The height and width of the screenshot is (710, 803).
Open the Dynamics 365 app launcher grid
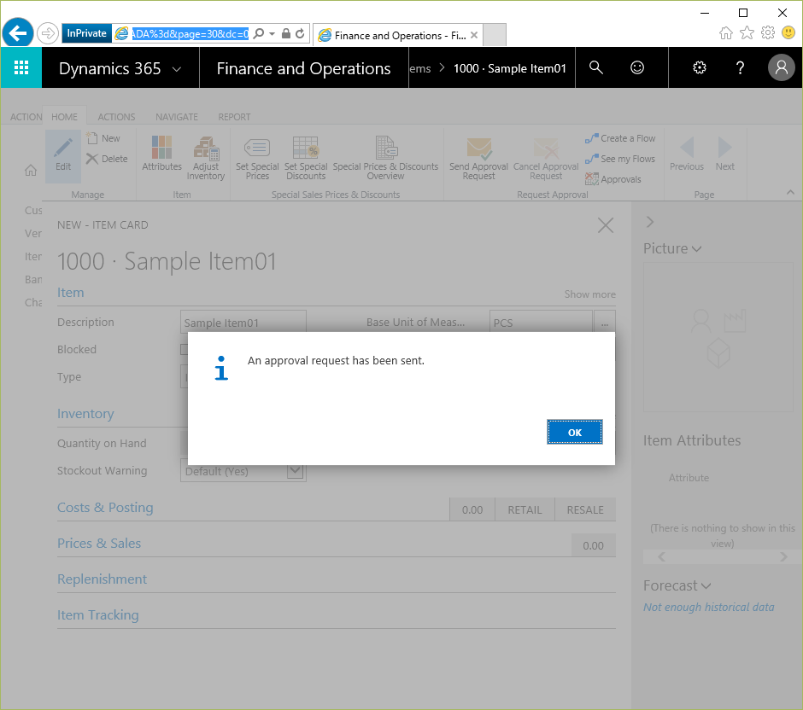coord(21,67)
